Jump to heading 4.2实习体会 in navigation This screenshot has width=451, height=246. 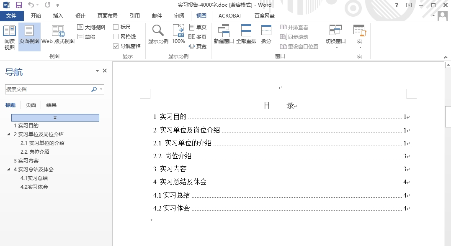34,187
